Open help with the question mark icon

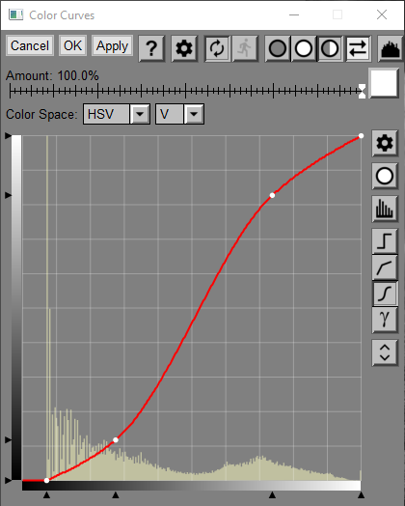tap(151, 48)
